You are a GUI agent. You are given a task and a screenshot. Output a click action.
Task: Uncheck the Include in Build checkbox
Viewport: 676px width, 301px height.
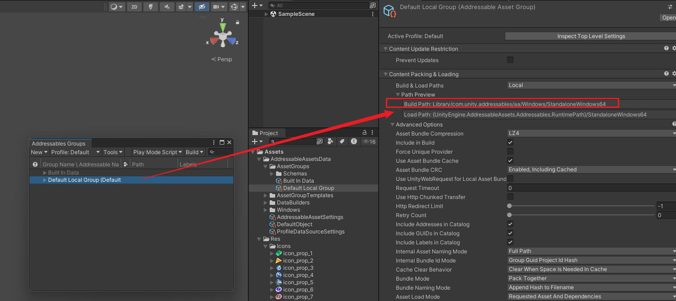[x=510, y=143]
